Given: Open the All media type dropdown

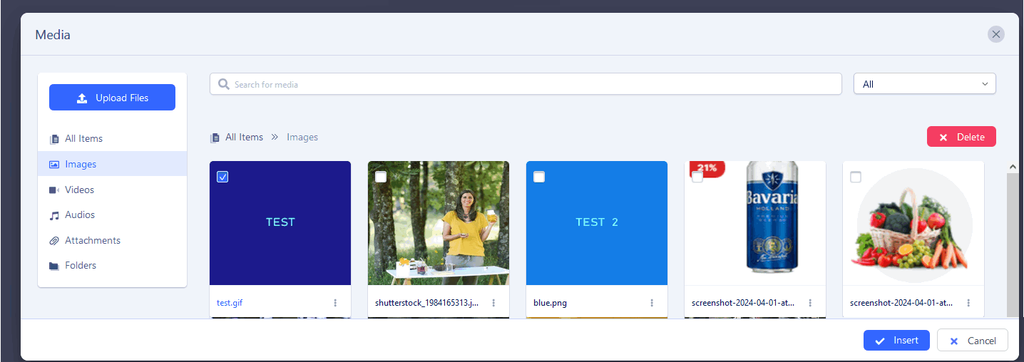Looking at the screenshot, I should tap(924, 84).
